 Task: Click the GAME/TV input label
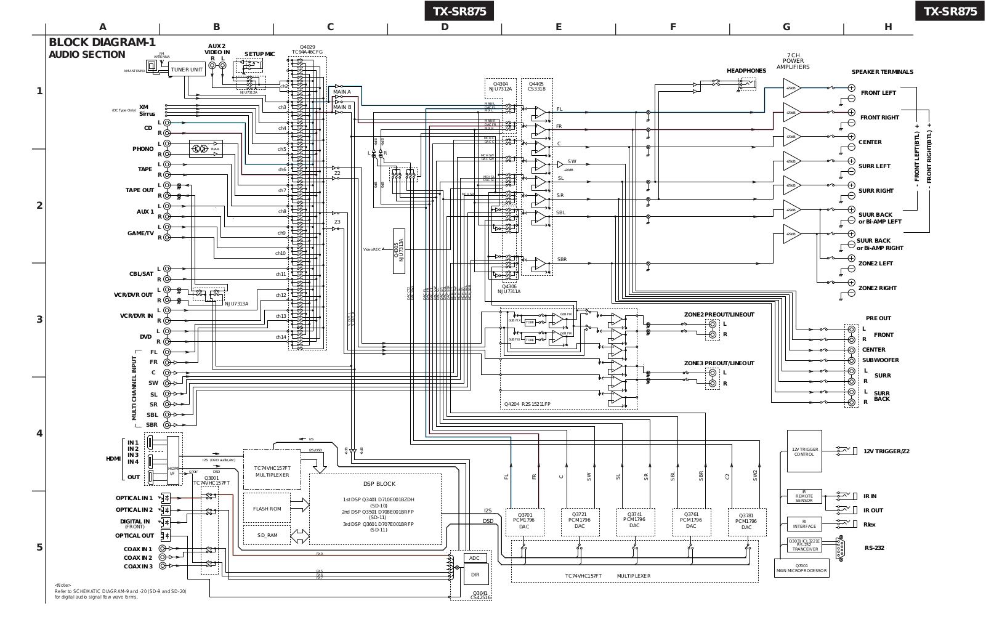(x=140, y=233)
